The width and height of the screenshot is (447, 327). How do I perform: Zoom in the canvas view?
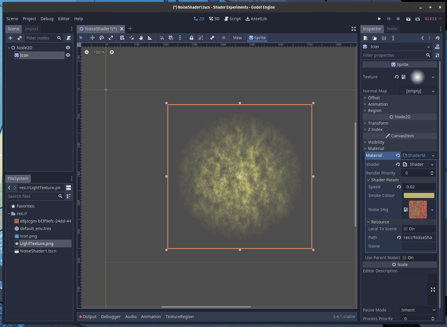(112, 52)
